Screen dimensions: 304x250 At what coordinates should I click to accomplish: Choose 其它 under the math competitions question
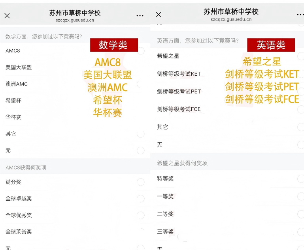point(141,134)
